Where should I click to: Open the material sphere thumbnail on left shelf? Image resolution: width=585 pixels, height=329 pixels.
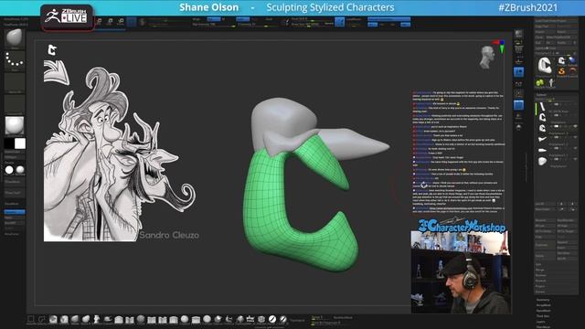click(15, 125)
